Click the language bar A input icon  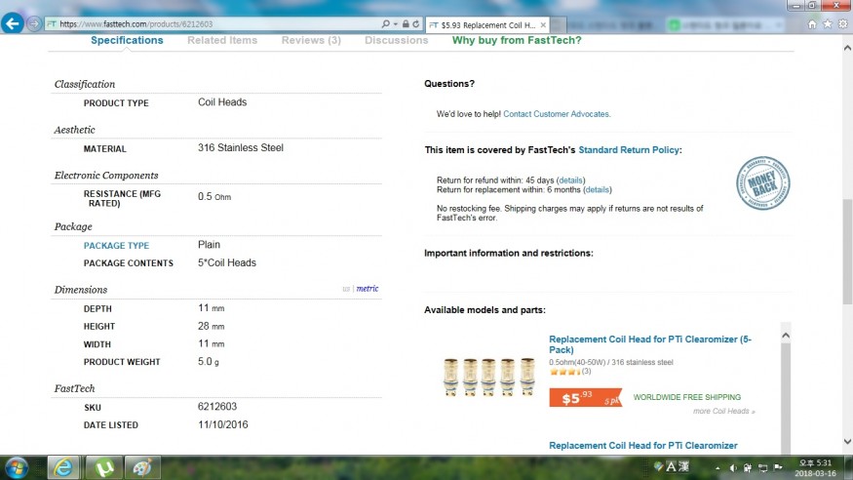pyautogui.click(x=671, y=467)
